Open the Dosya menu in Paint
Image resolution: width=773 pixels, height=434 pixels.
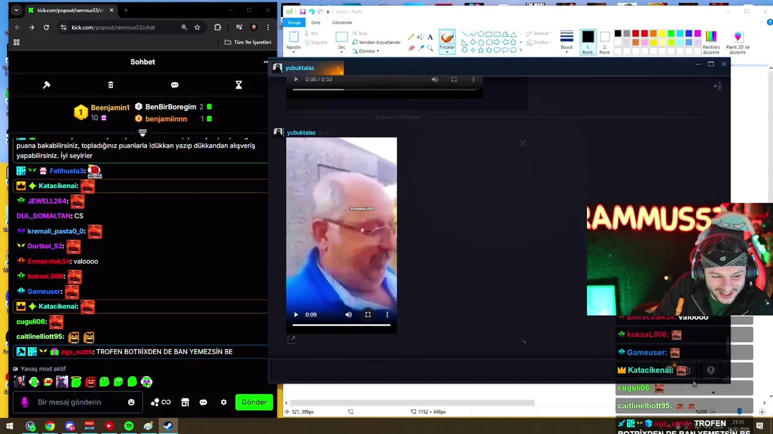point(294,22)
